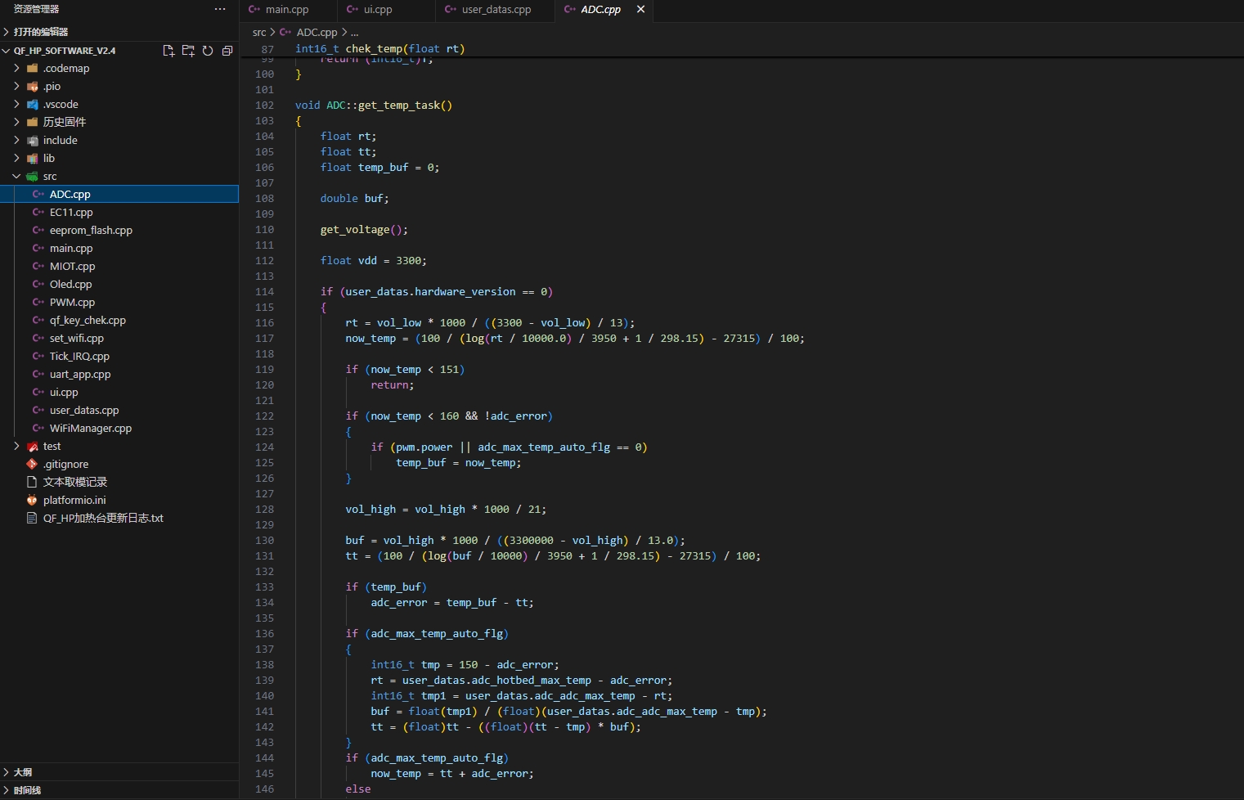The height and width of the screenshot is (800, 1244).
Task: Click the New Folder icon in explorer
Action: 188,51
